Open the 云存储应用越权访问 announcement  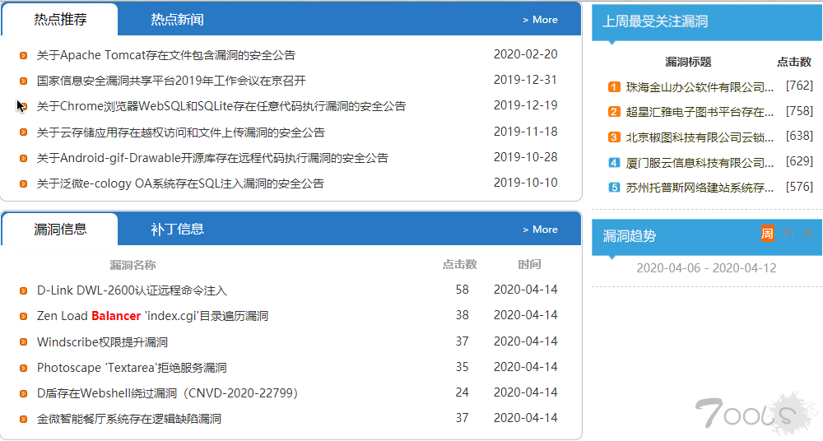pos(180,132)
